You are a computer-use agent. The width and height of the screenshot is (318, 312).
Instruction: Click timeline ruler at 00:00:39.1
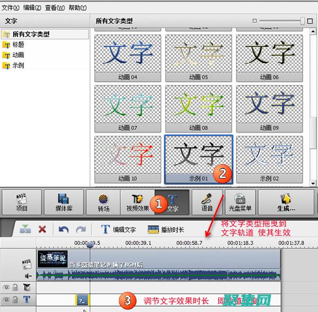point(138,243)
